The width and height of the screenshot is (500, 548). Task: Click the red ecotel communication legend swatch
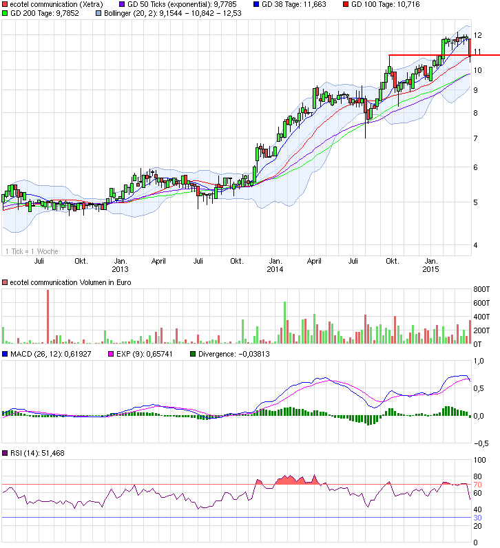pyautogui.click(x=5, y=5)
